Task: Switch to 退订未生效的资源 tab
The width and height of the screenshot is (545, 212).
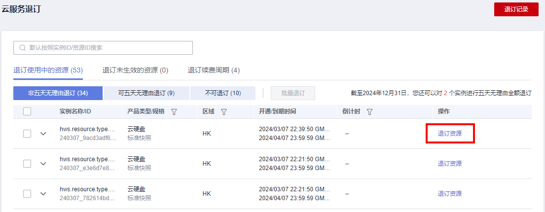Action: click(135, 71)
